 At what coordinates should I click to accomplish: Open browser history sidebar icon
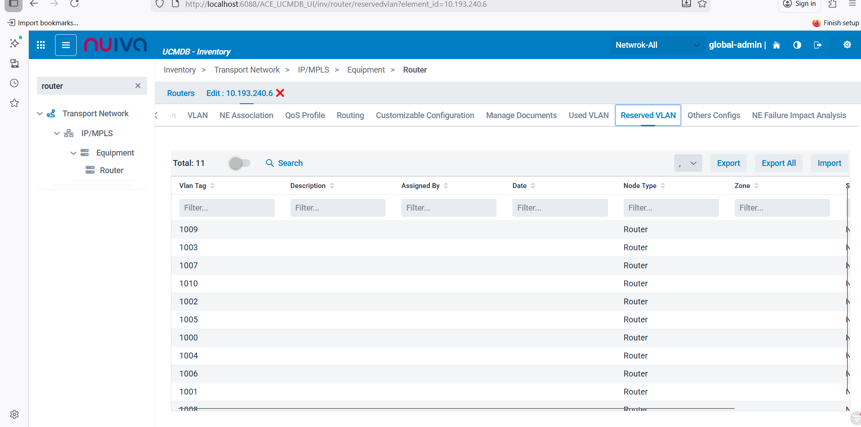click(x=14, y=83)
